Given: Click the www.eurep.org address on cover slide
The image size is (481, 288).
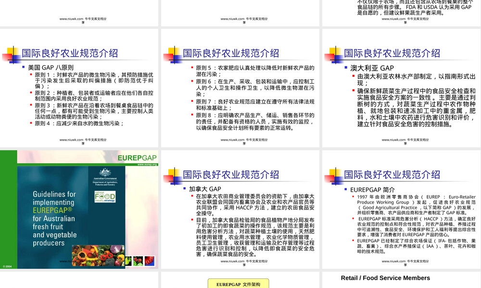Looking at the screenshot, I should pos(147,164).
